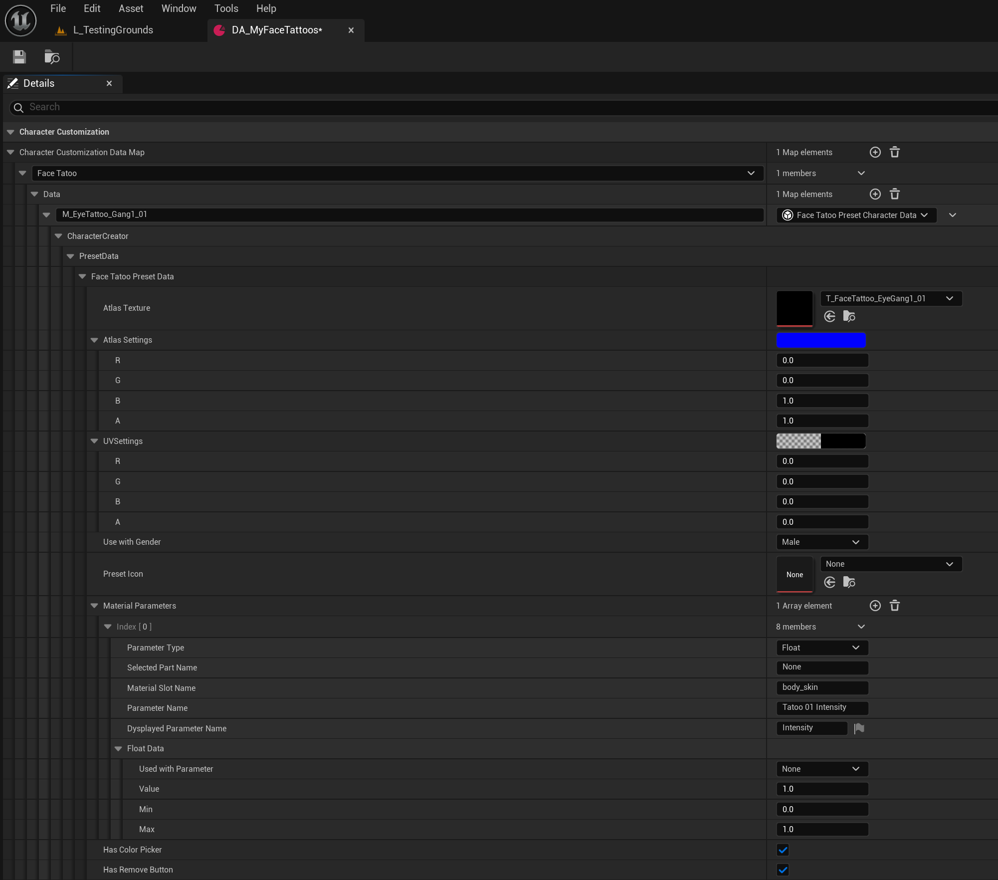Click Browse to asset in Content Browser icon
This screenshot has height=880, width=998.
(52, 57)
